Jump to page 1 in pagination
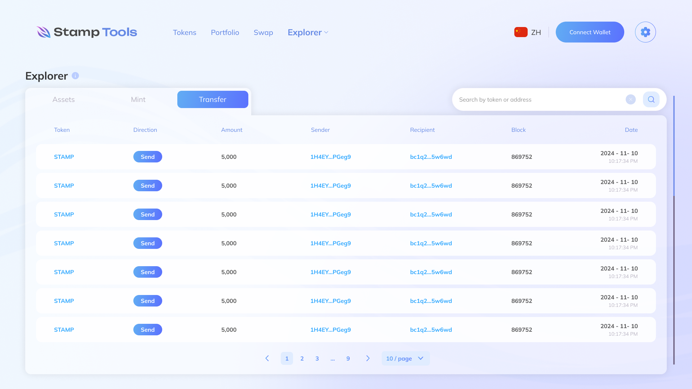The height and width of the screenshot is (389, 692). 287,358
